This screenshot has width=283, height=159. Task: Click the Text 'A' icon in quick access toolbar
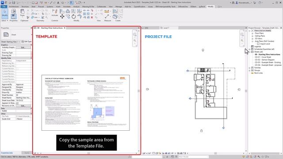pos(58,3)
